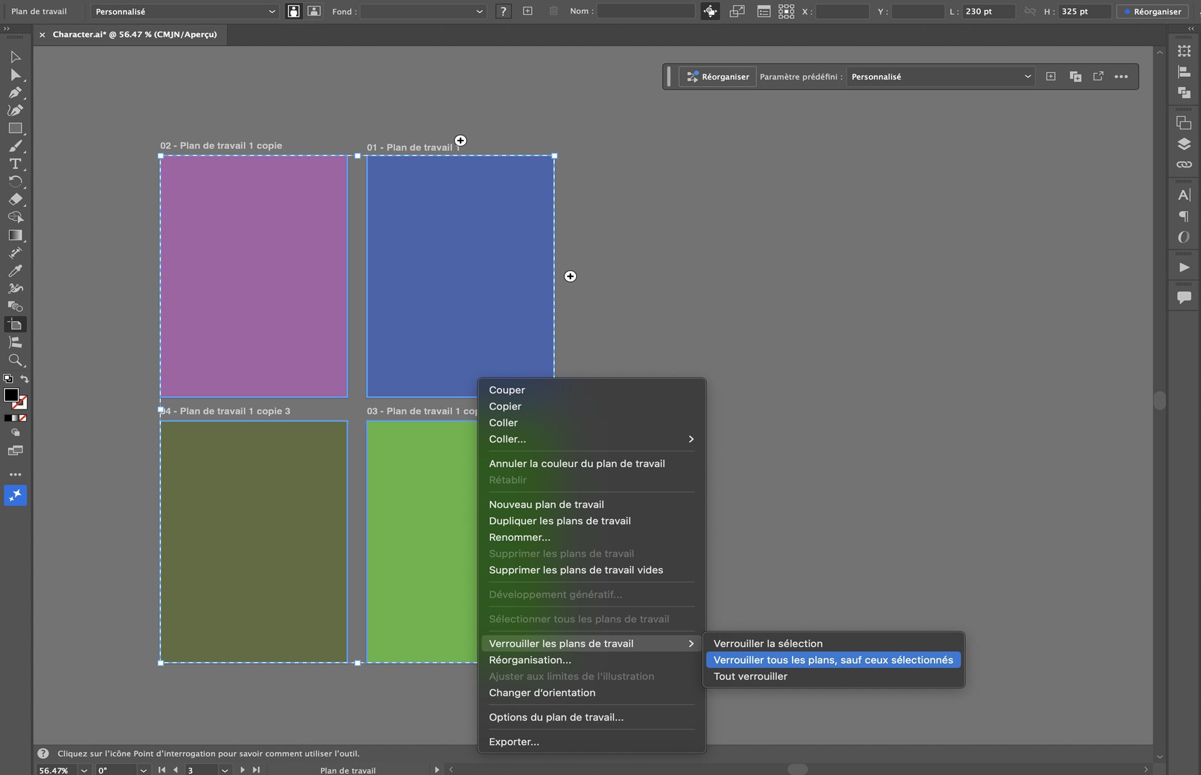Click the black fill color swatch
The width and height of the screenshot is (1201, 775).
(11, 395)
